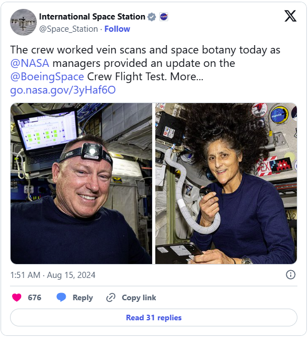Screen dimensions: 308x337
Task: Click the NASA affiliation badge
Action: [x=164, y=17]
